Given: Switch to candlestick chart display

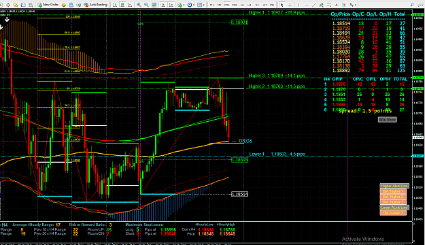Looking at the screenshot, I should click(x=122, y=5).
